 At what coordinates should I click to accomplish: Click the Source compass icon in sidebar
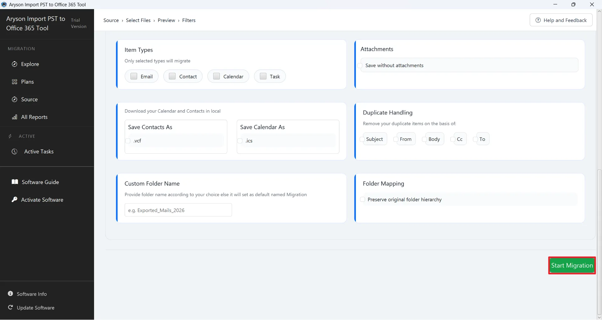[x=14, y=99]
